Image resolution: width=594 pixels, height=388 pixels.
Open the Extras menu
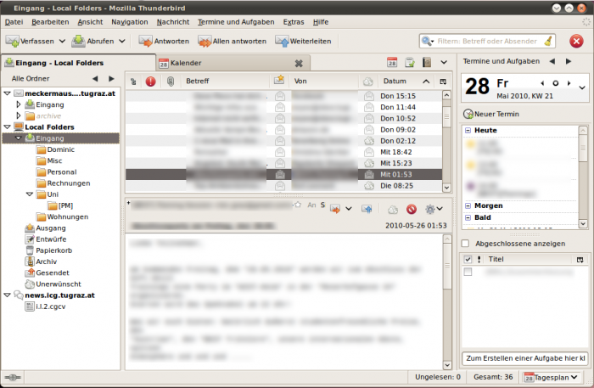pos(294,22)
